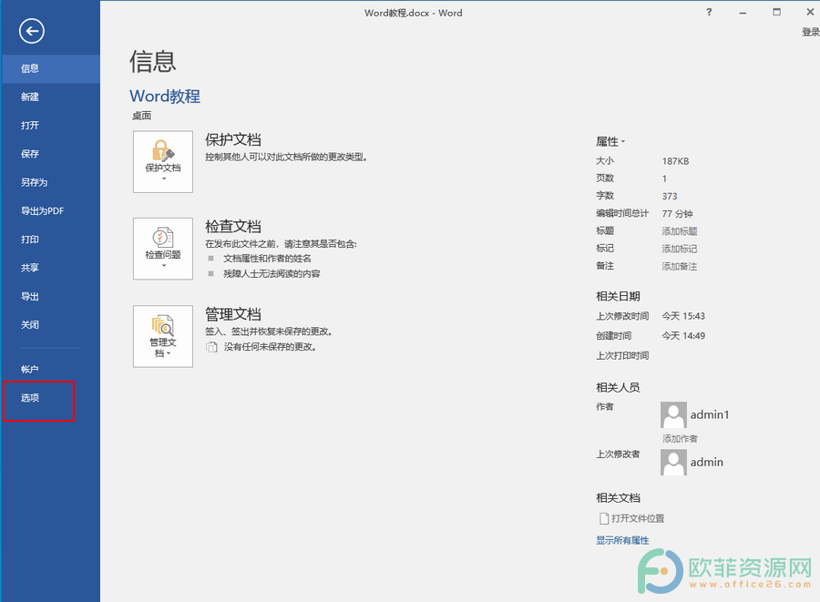
Task: Open the 共享 menu item
Action: (50, 268)
